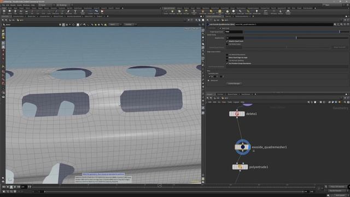Toggle the Adaptive Quad Count checkbox
The width and height of the screenshot is (350, 197).
click(x=227, y=42)
